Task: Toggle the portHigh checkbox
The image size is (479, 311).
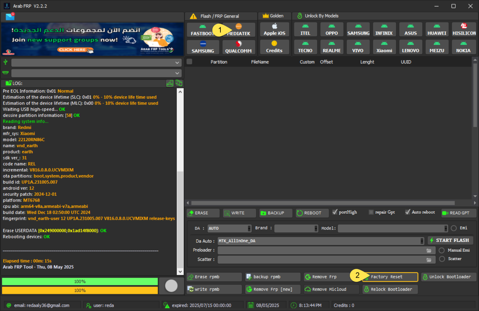Action: coord(335,212)
